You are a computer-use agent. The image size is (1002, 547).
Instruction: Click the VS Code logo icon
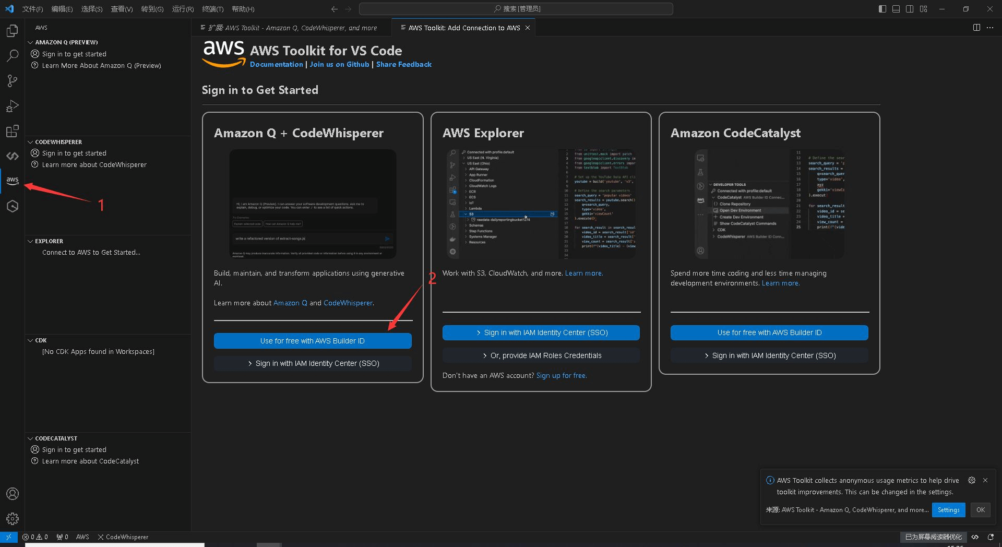9,9
